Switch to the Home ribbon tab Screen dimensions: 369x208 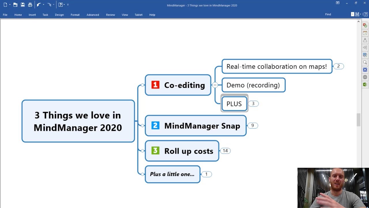tap(18, 15)
